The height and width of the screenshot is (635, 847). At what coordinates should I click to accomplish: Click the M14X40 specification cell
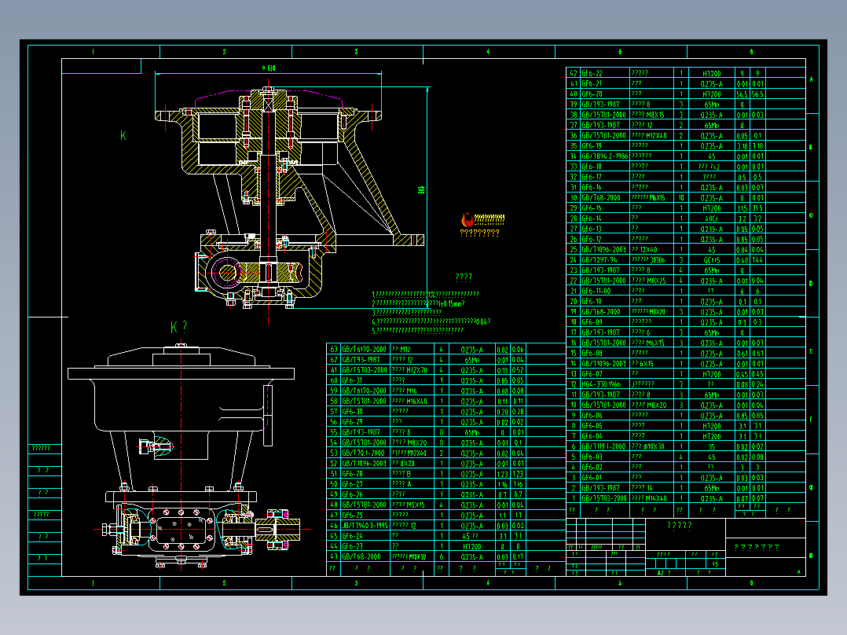651,498
